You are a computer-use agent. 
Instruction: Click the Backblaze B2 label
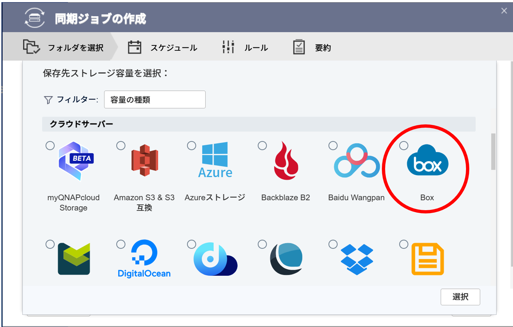pos(286,198)
